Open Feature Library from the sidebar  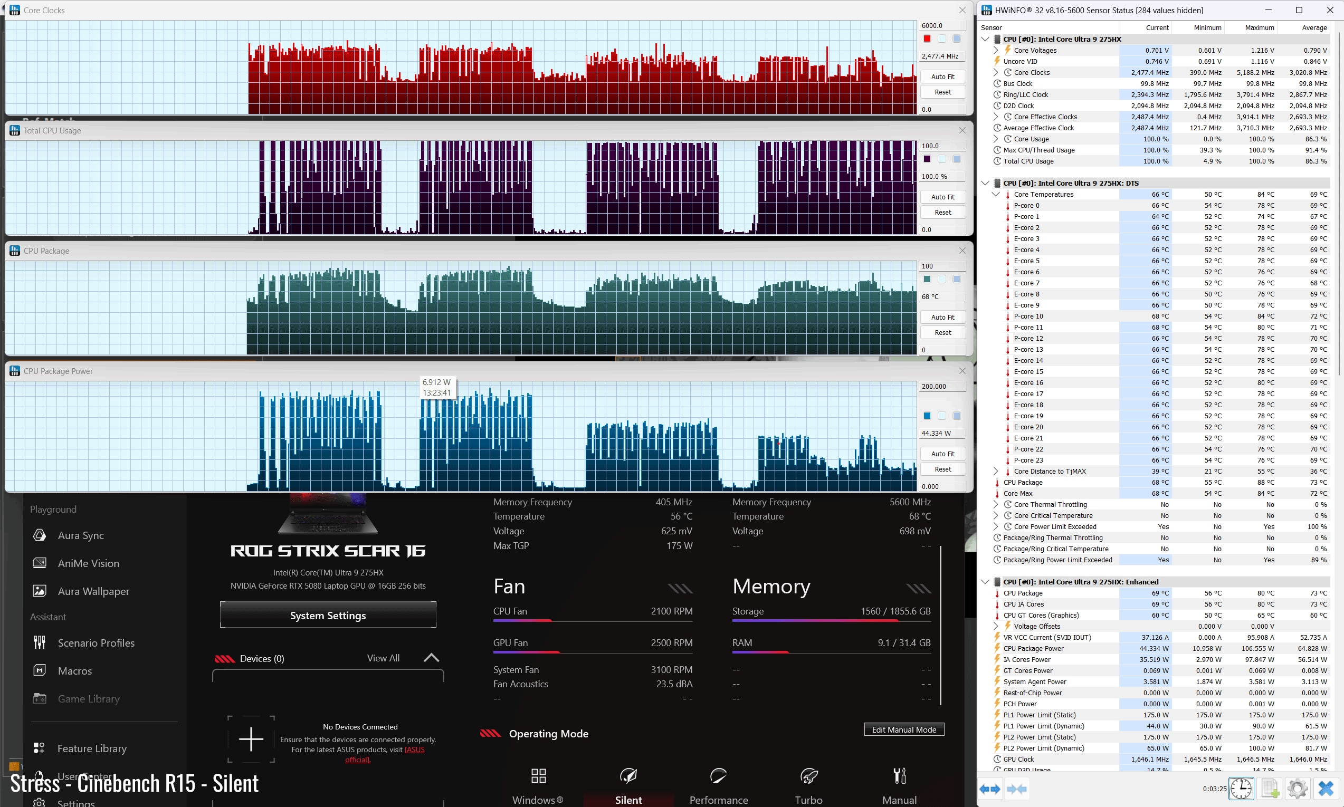click(92, 748)
